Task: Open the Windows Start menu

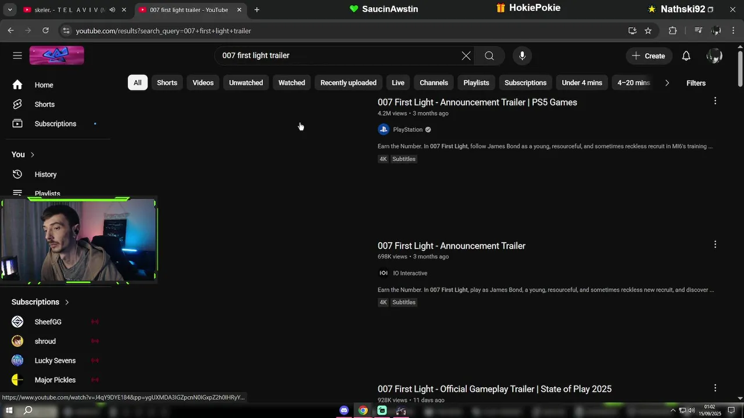Action: point(9,410)
